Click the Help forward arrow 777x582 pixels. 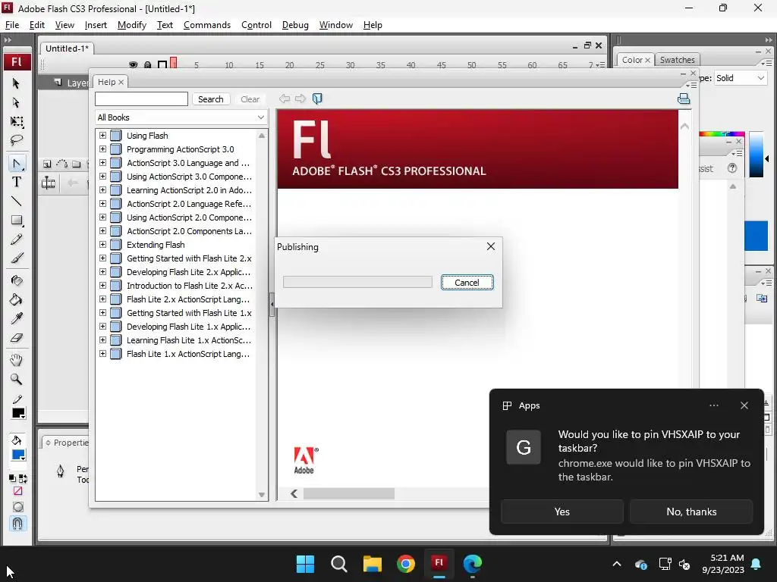300,99
